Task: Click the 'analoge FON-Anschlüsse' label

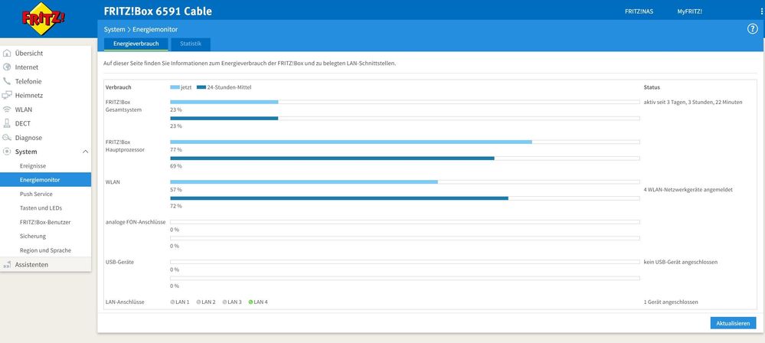Action: [x=136, y=222]
